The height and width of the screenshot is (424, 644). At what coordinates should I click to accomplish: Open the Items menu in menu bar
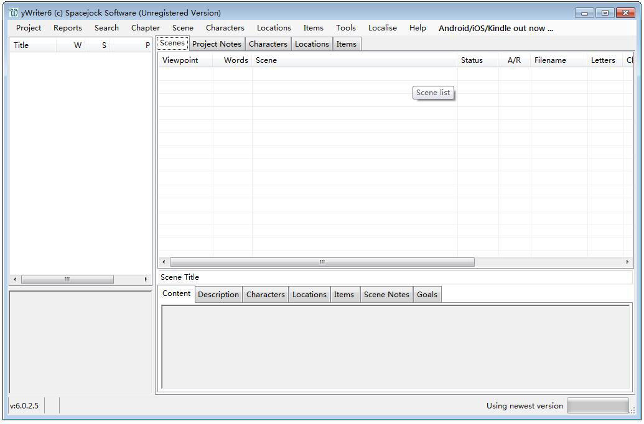pyautogui.click(x=314, y=28)
